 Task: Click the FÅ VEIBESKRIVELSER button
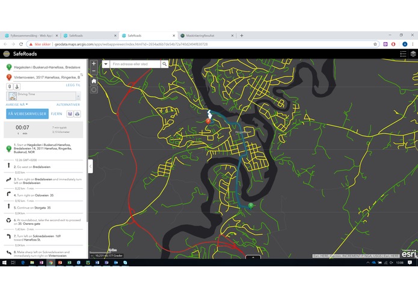27,114
